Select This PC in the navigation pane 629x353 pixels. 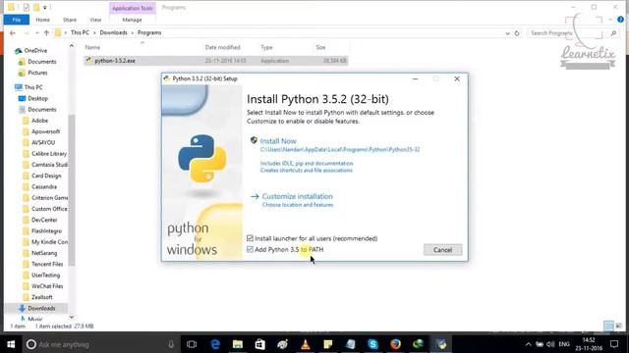pos(33,87)
